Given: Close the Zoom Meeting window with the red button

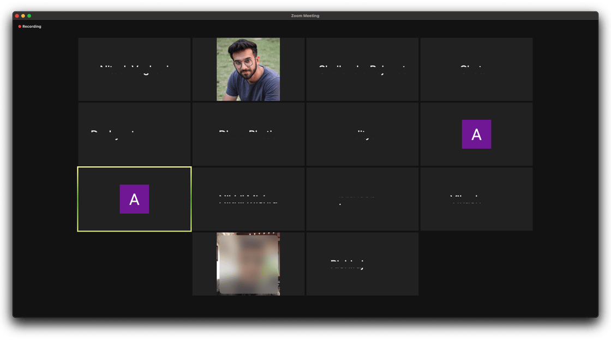Looking at the screenshot, I should (17, 16).
